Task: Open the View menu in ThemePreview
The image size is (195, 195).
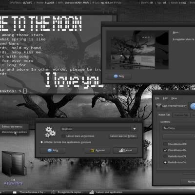Action: coord(174,98)
